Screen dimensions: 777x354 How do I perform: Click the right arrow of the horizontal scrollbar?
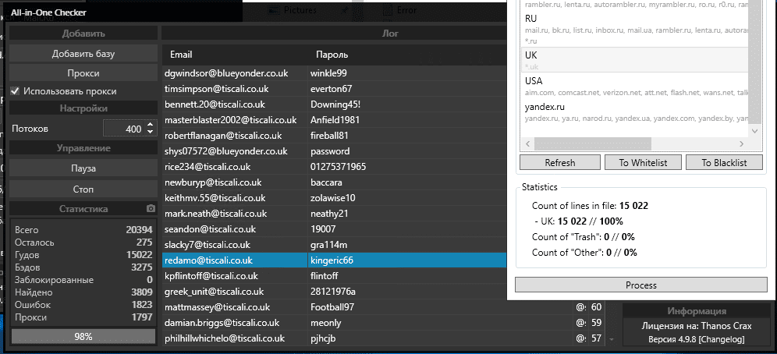point(742,144)
